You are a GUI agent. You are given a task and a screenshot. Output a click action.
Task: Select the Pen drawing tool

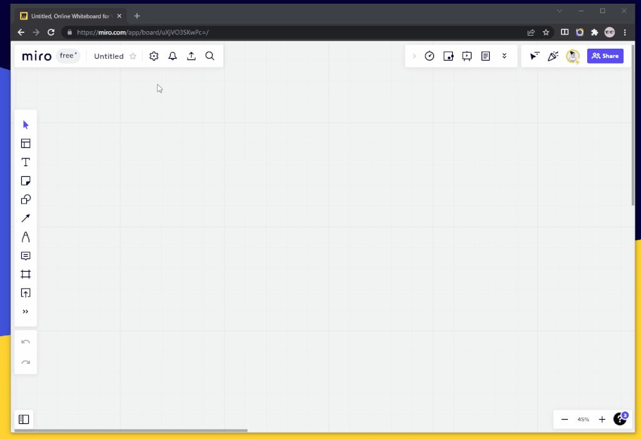26,237
